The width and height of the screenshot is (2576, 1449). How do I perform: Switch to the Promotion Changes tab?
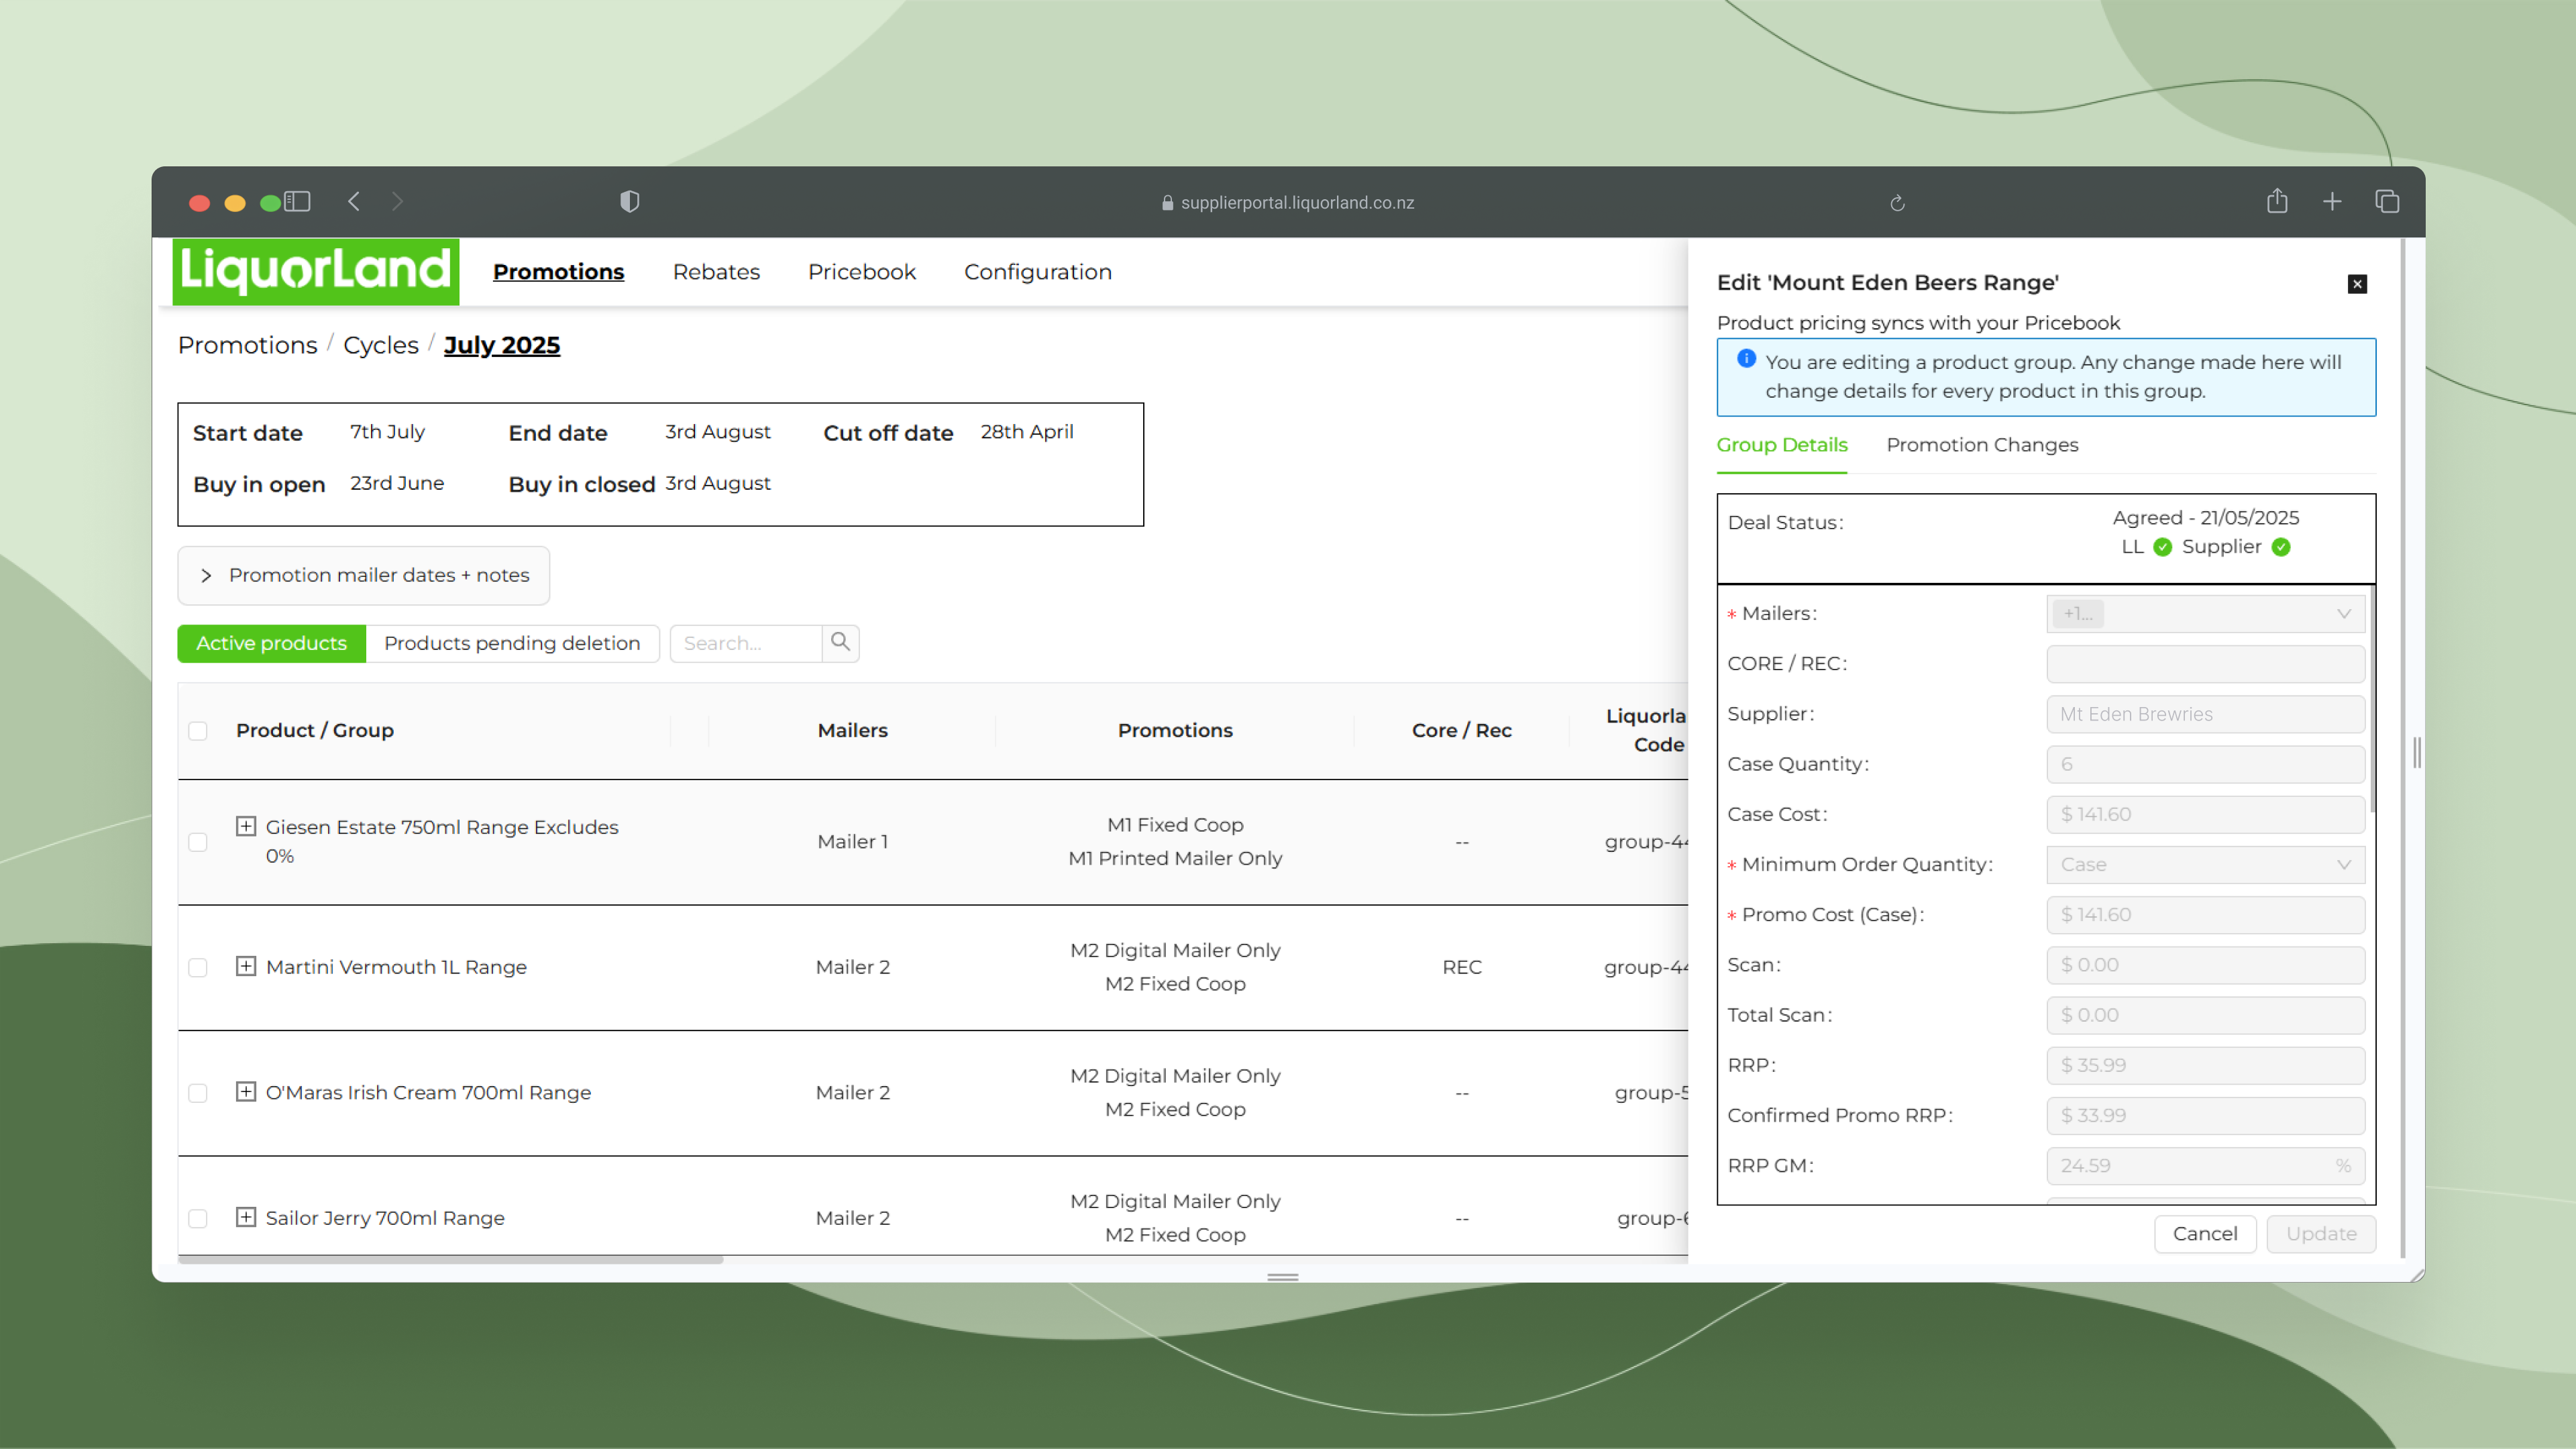click(1981, 445)
